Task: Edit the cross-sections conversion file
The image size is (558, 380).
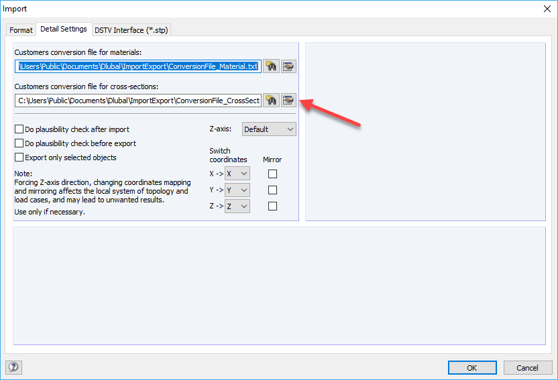Action: point(288,101)
